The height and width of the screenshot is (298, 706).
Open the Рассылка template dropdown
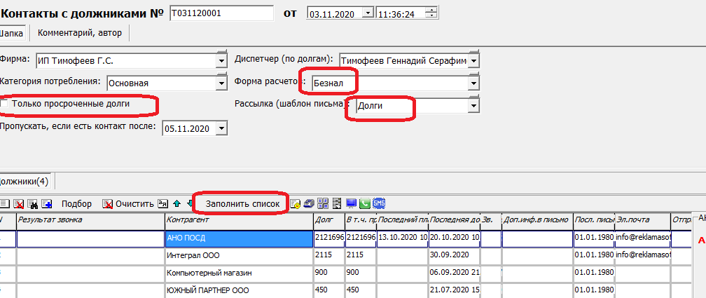[x=473, y=105]
